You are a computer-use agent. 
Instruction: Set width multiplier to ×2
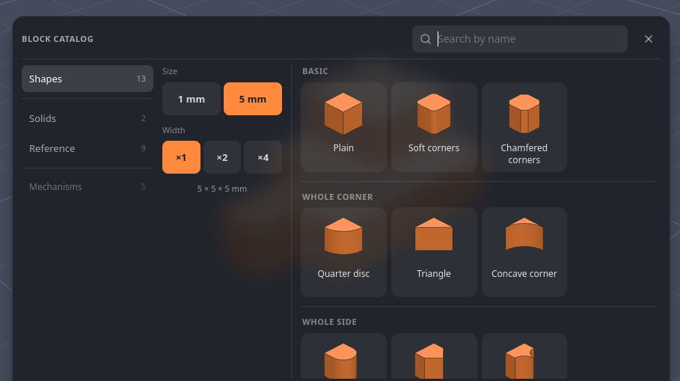point(222,157)
